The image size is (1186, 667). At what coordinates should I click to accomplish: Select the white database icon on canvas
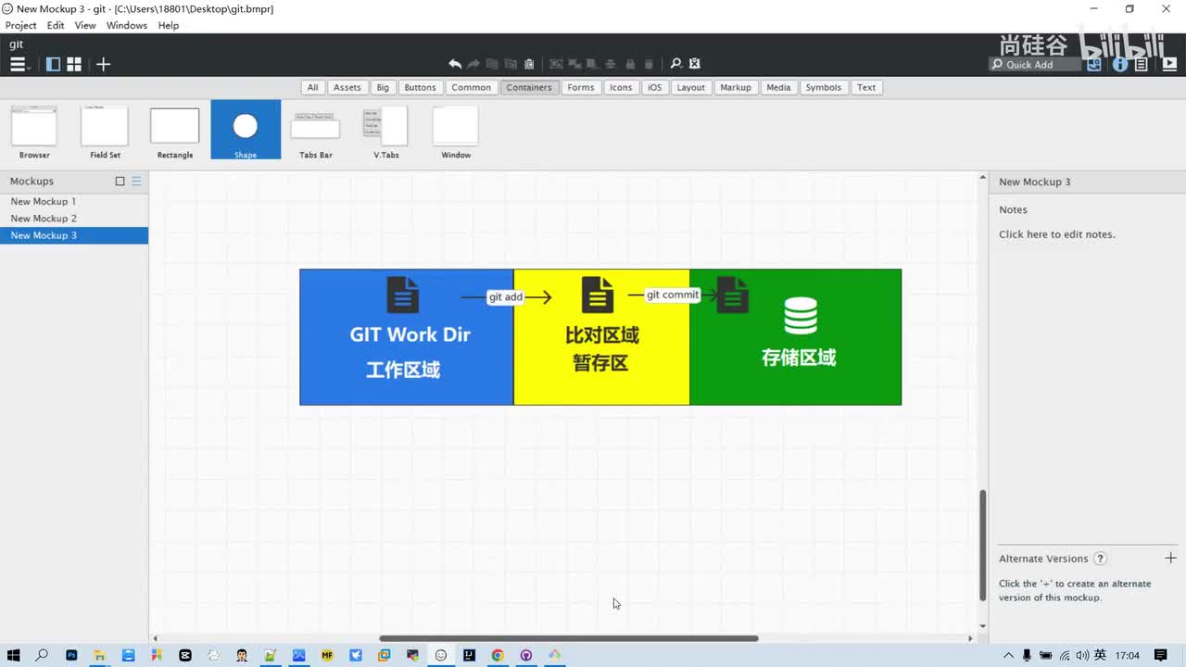(801, 316)
